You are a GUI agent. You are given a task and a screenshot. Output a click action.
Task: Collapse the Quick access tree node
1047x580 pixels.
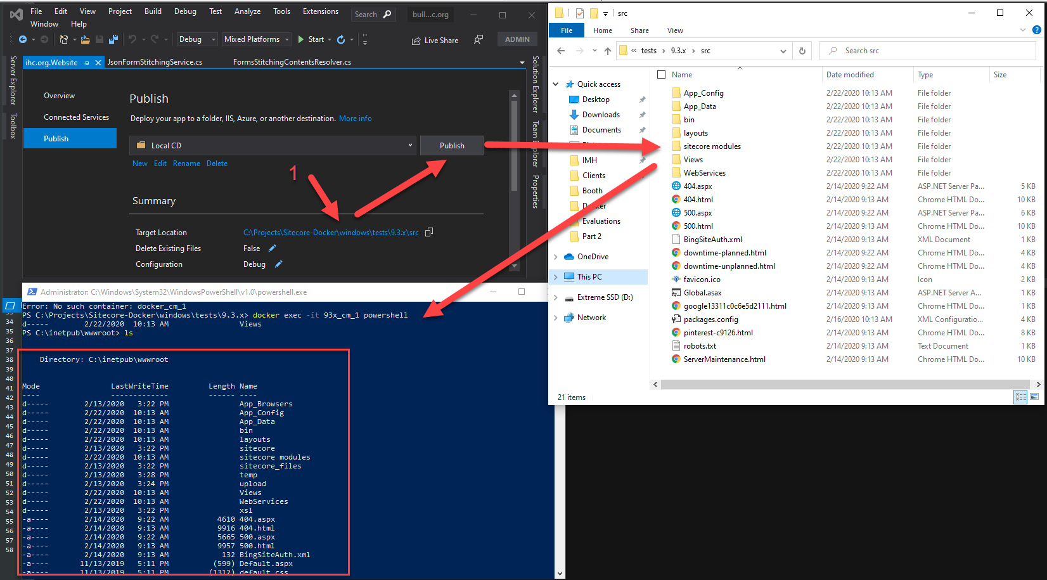(556, 84)
